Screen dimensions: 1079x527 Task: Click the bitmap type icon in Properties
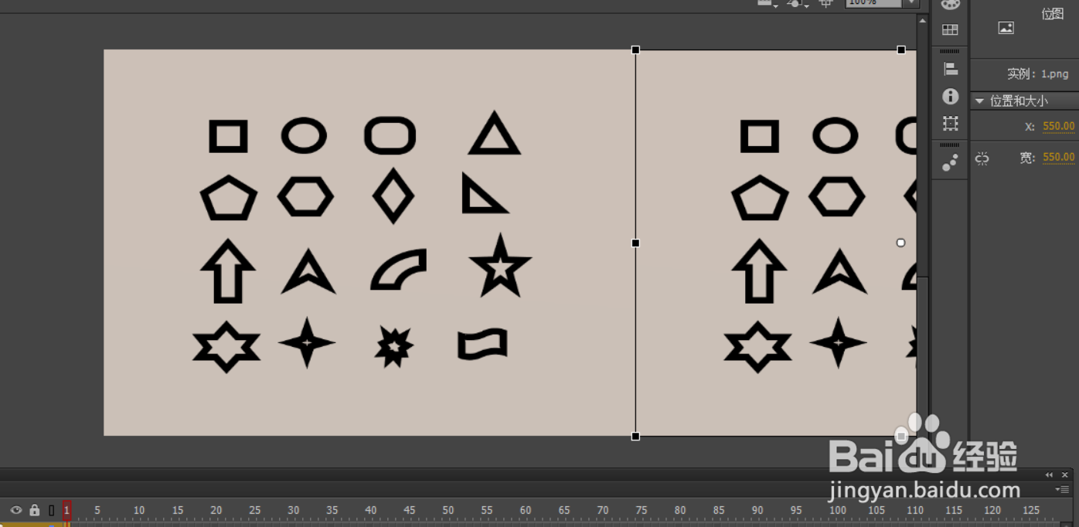1006,28
